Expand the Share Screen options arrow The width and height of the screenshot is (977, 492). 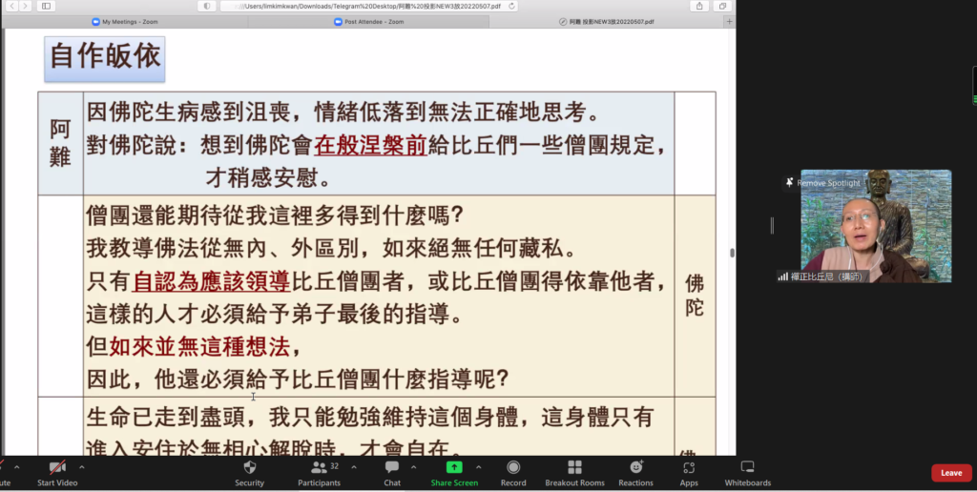[478, 467]
